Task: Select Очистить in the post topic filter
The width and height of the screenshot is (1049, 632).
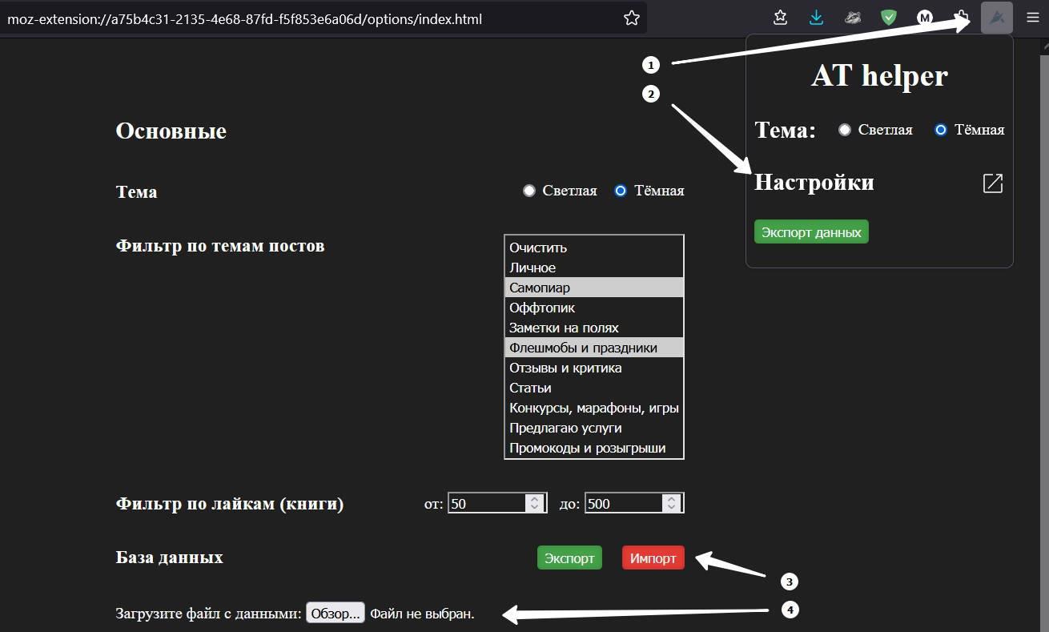Action: tap(594, 248)
